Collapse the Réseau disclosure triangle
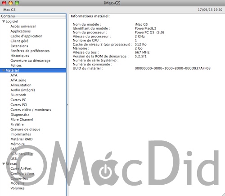 click(4, 163)
